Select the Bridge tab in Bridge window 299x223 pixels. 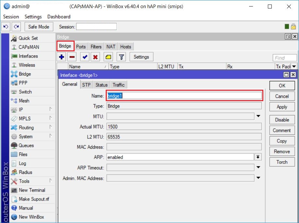[x=65, y=46]
